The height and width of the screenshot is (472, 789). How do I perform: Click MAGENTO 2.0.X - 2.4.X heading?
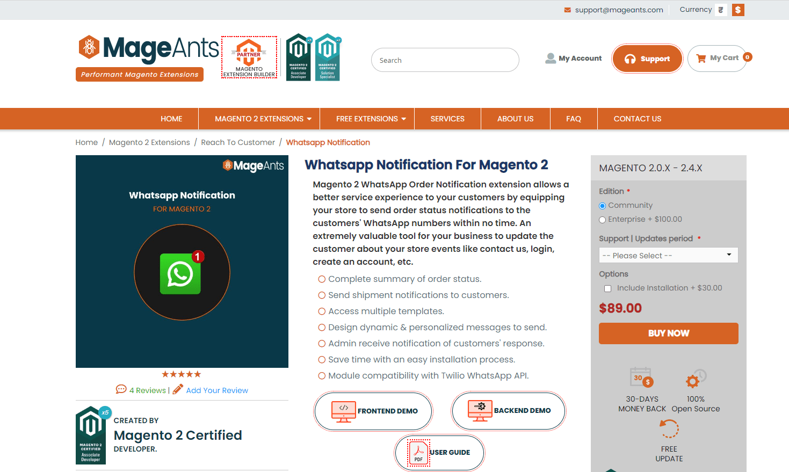coord(650,168)
